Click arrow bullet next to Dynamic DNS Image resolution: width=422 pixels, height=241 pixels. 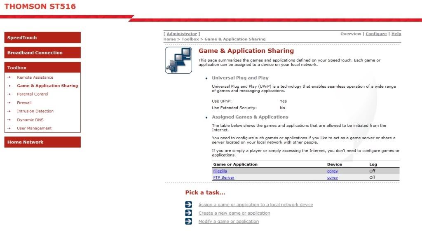[9, 120]
